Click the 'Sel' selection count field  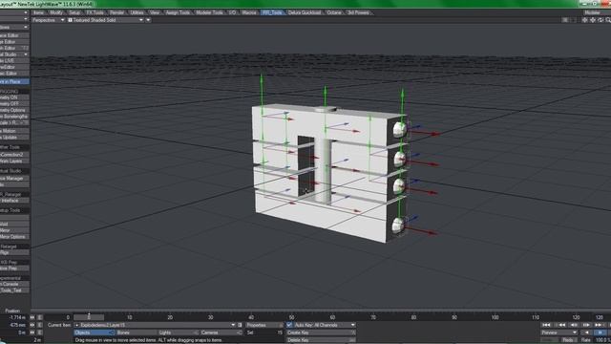pos(264,333)
